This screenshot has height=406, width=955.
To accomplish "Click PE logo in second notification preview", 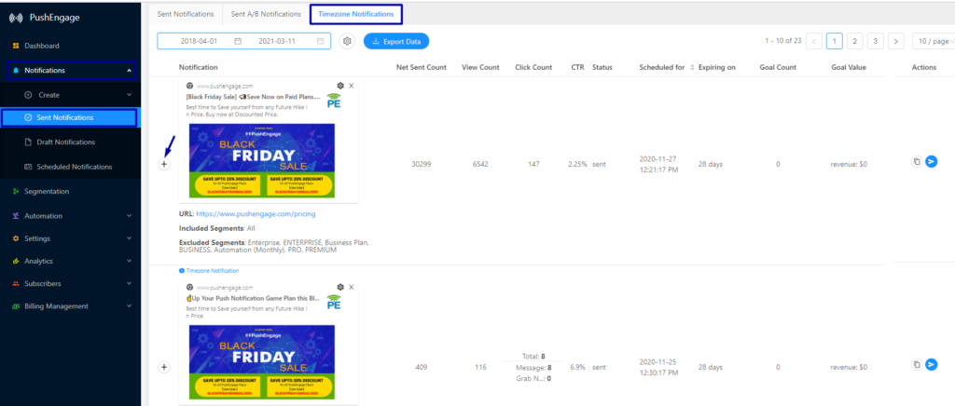I will click(x=334, y=302).
